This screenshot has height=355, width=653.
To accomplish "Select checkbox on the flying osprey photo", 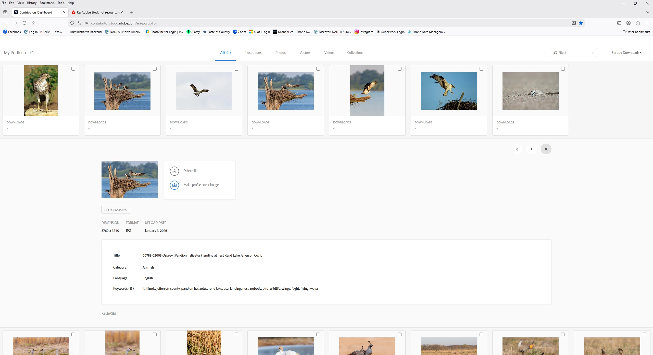I will (236, 69).
